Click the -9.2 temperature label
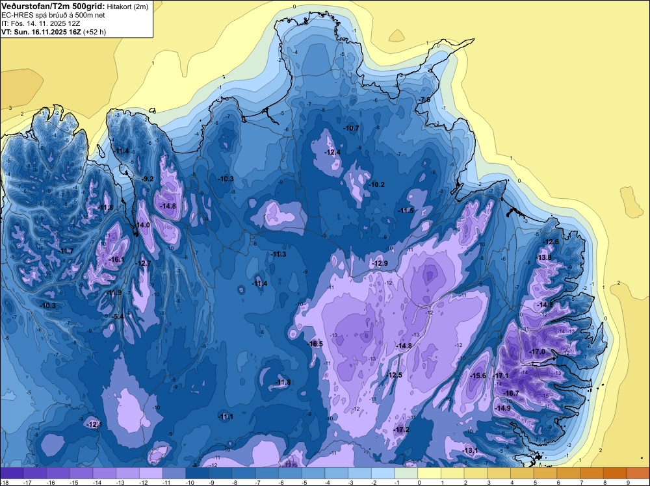The image size is (650, 486). [148, 179]
